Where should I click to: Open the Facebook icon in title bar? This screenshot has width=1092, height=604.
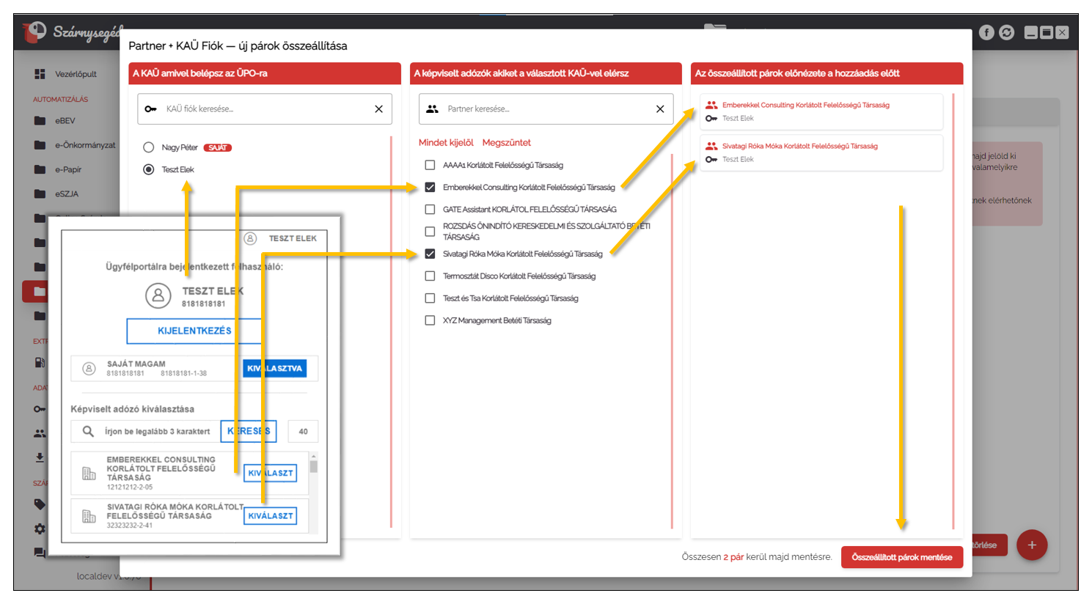coord(986,32)
